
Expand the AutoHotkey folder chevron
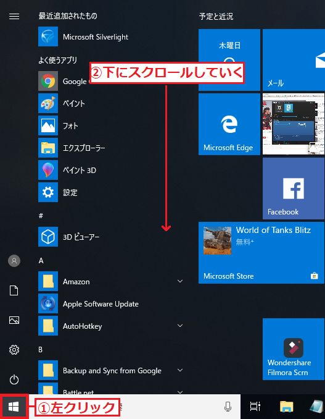[x=180, y=326]
